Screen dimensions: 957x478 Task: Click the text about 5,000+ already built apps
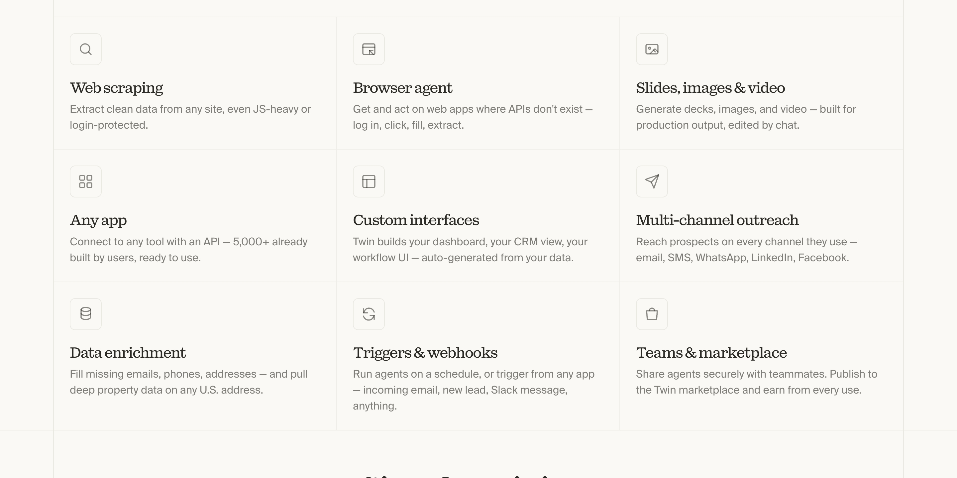(189, 249)
